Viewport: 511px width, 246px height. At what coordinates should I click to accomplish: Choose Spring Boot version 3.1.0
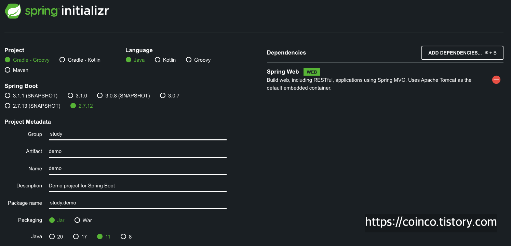[x=78, y=95]
